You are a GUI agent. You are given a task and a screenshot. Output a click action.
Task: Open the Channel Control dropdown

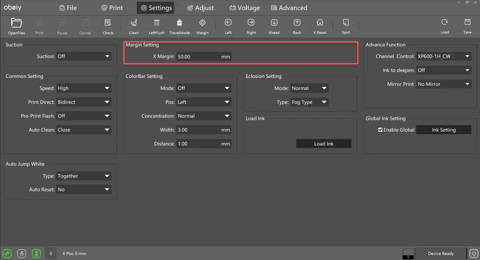click(444, 56)
